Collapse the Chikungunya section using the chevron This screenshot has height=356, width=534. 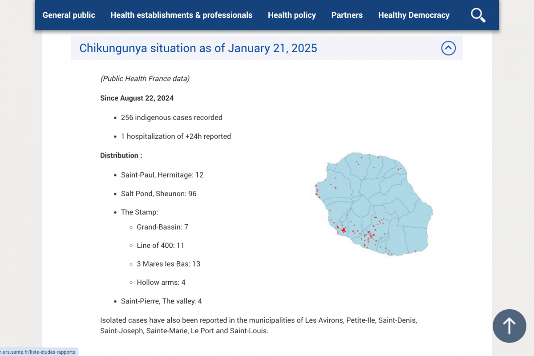coord(448,48)
